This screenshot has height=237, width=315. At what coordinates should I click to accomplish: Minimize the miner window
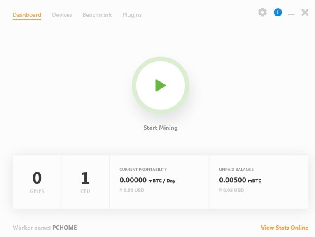(x=291, y=14)
